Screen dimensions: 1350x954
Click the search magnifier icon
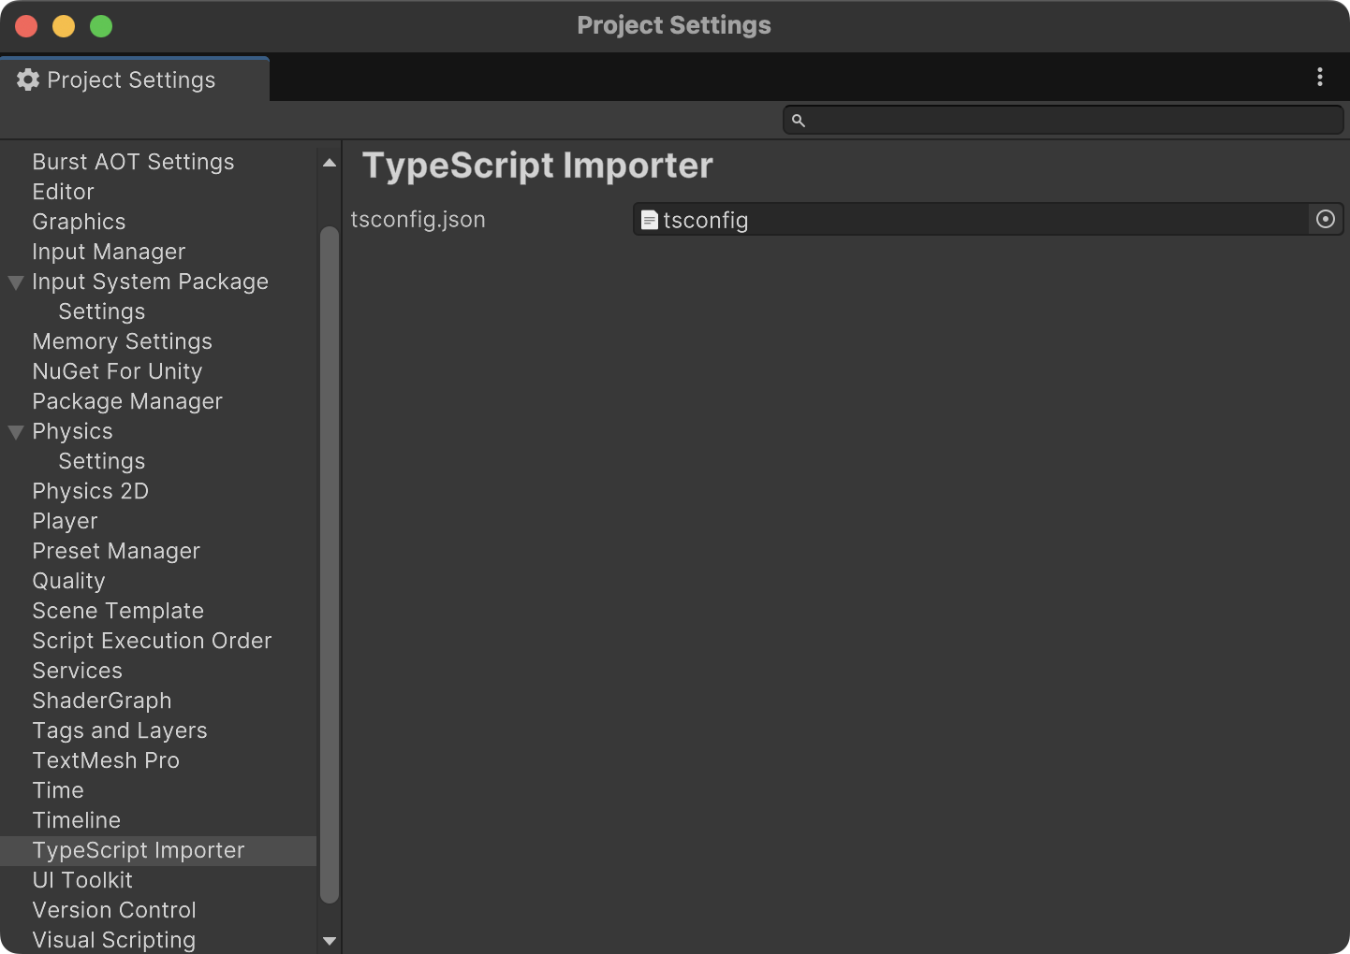[x=799, y=120]
